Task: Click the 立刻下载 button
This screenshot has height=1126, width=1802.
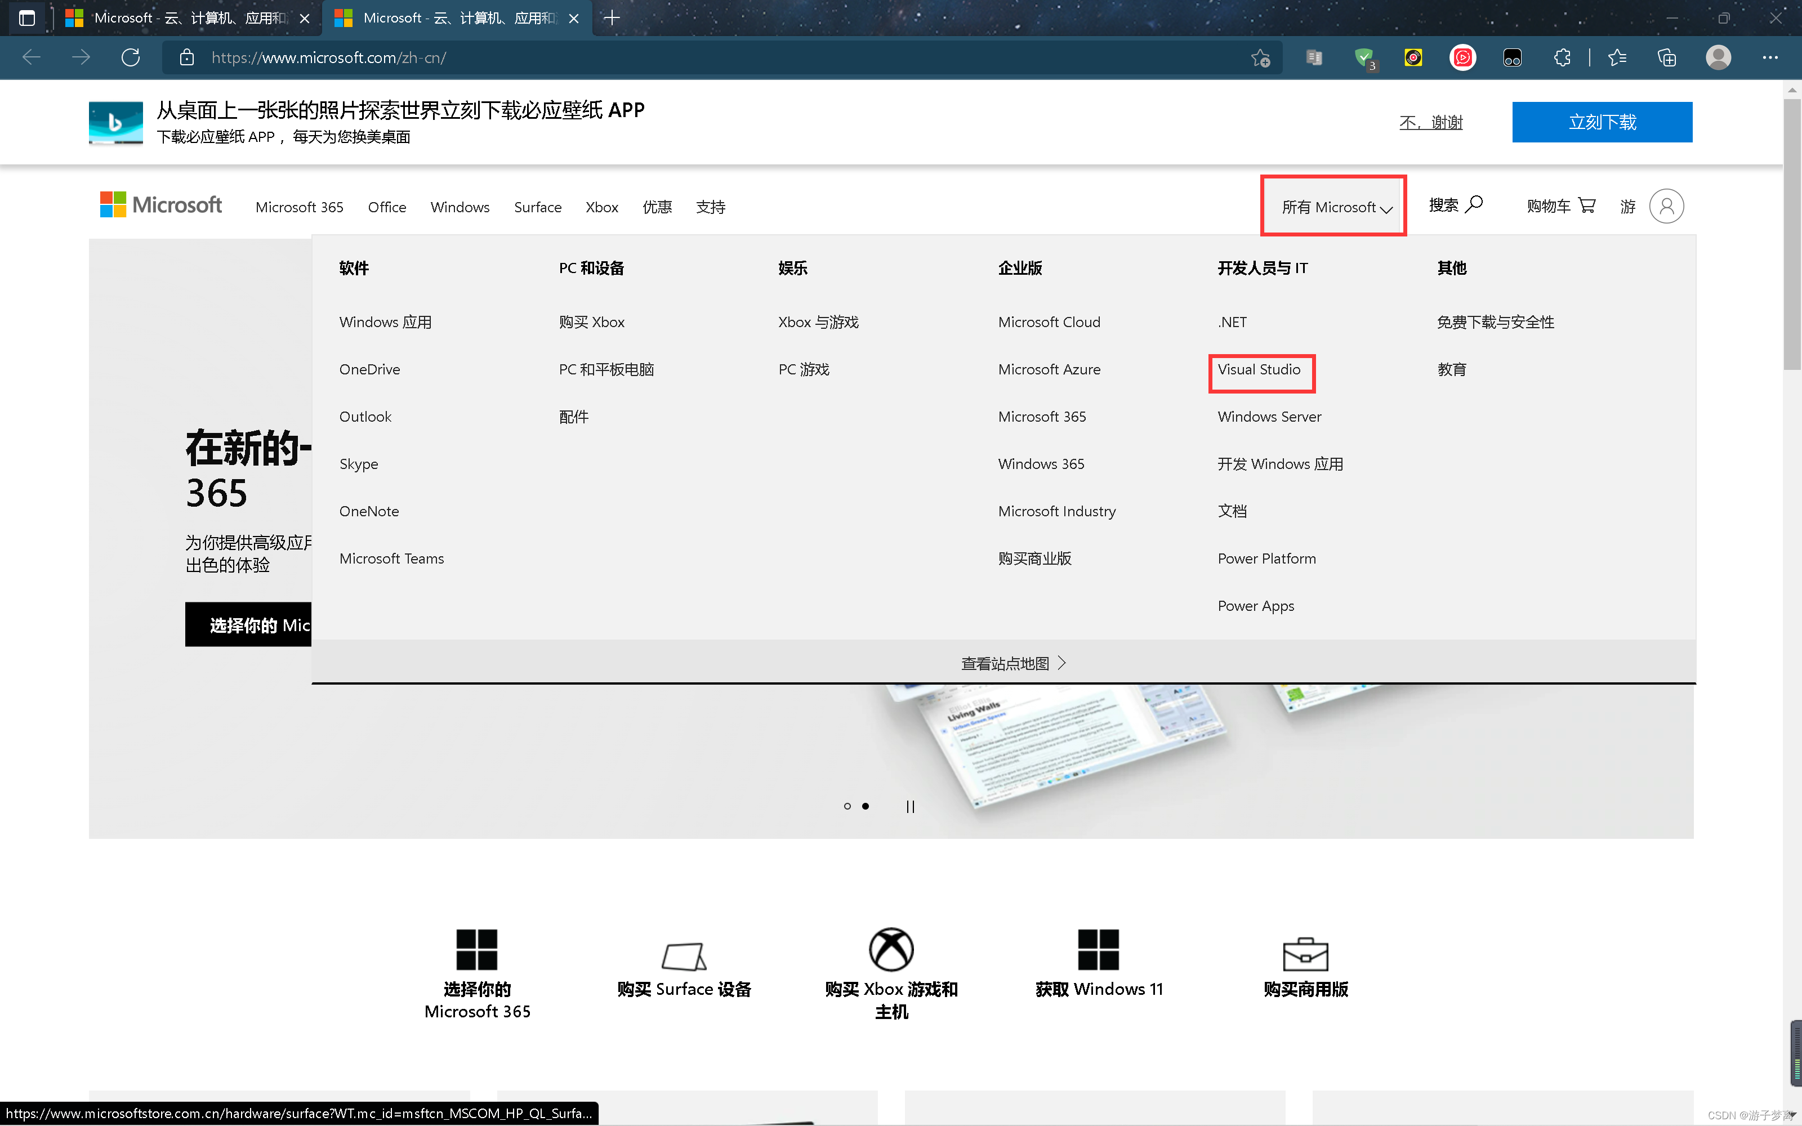Action: pyautogui.click(x=1602, y=122)
